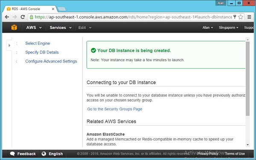Click the Alan Chrome profile button
The height and width of the screenshot is (160, 256).
click(221, 3)
